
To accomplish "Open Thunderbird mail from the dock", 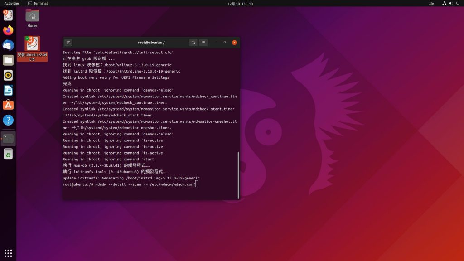I will pos(8,45).
